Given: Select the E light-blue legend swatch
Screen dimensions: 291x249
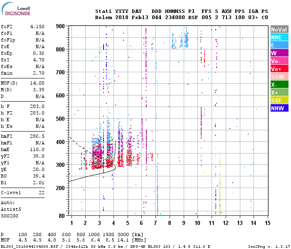Looking at the screenshot, I should (x=279, y=45).
